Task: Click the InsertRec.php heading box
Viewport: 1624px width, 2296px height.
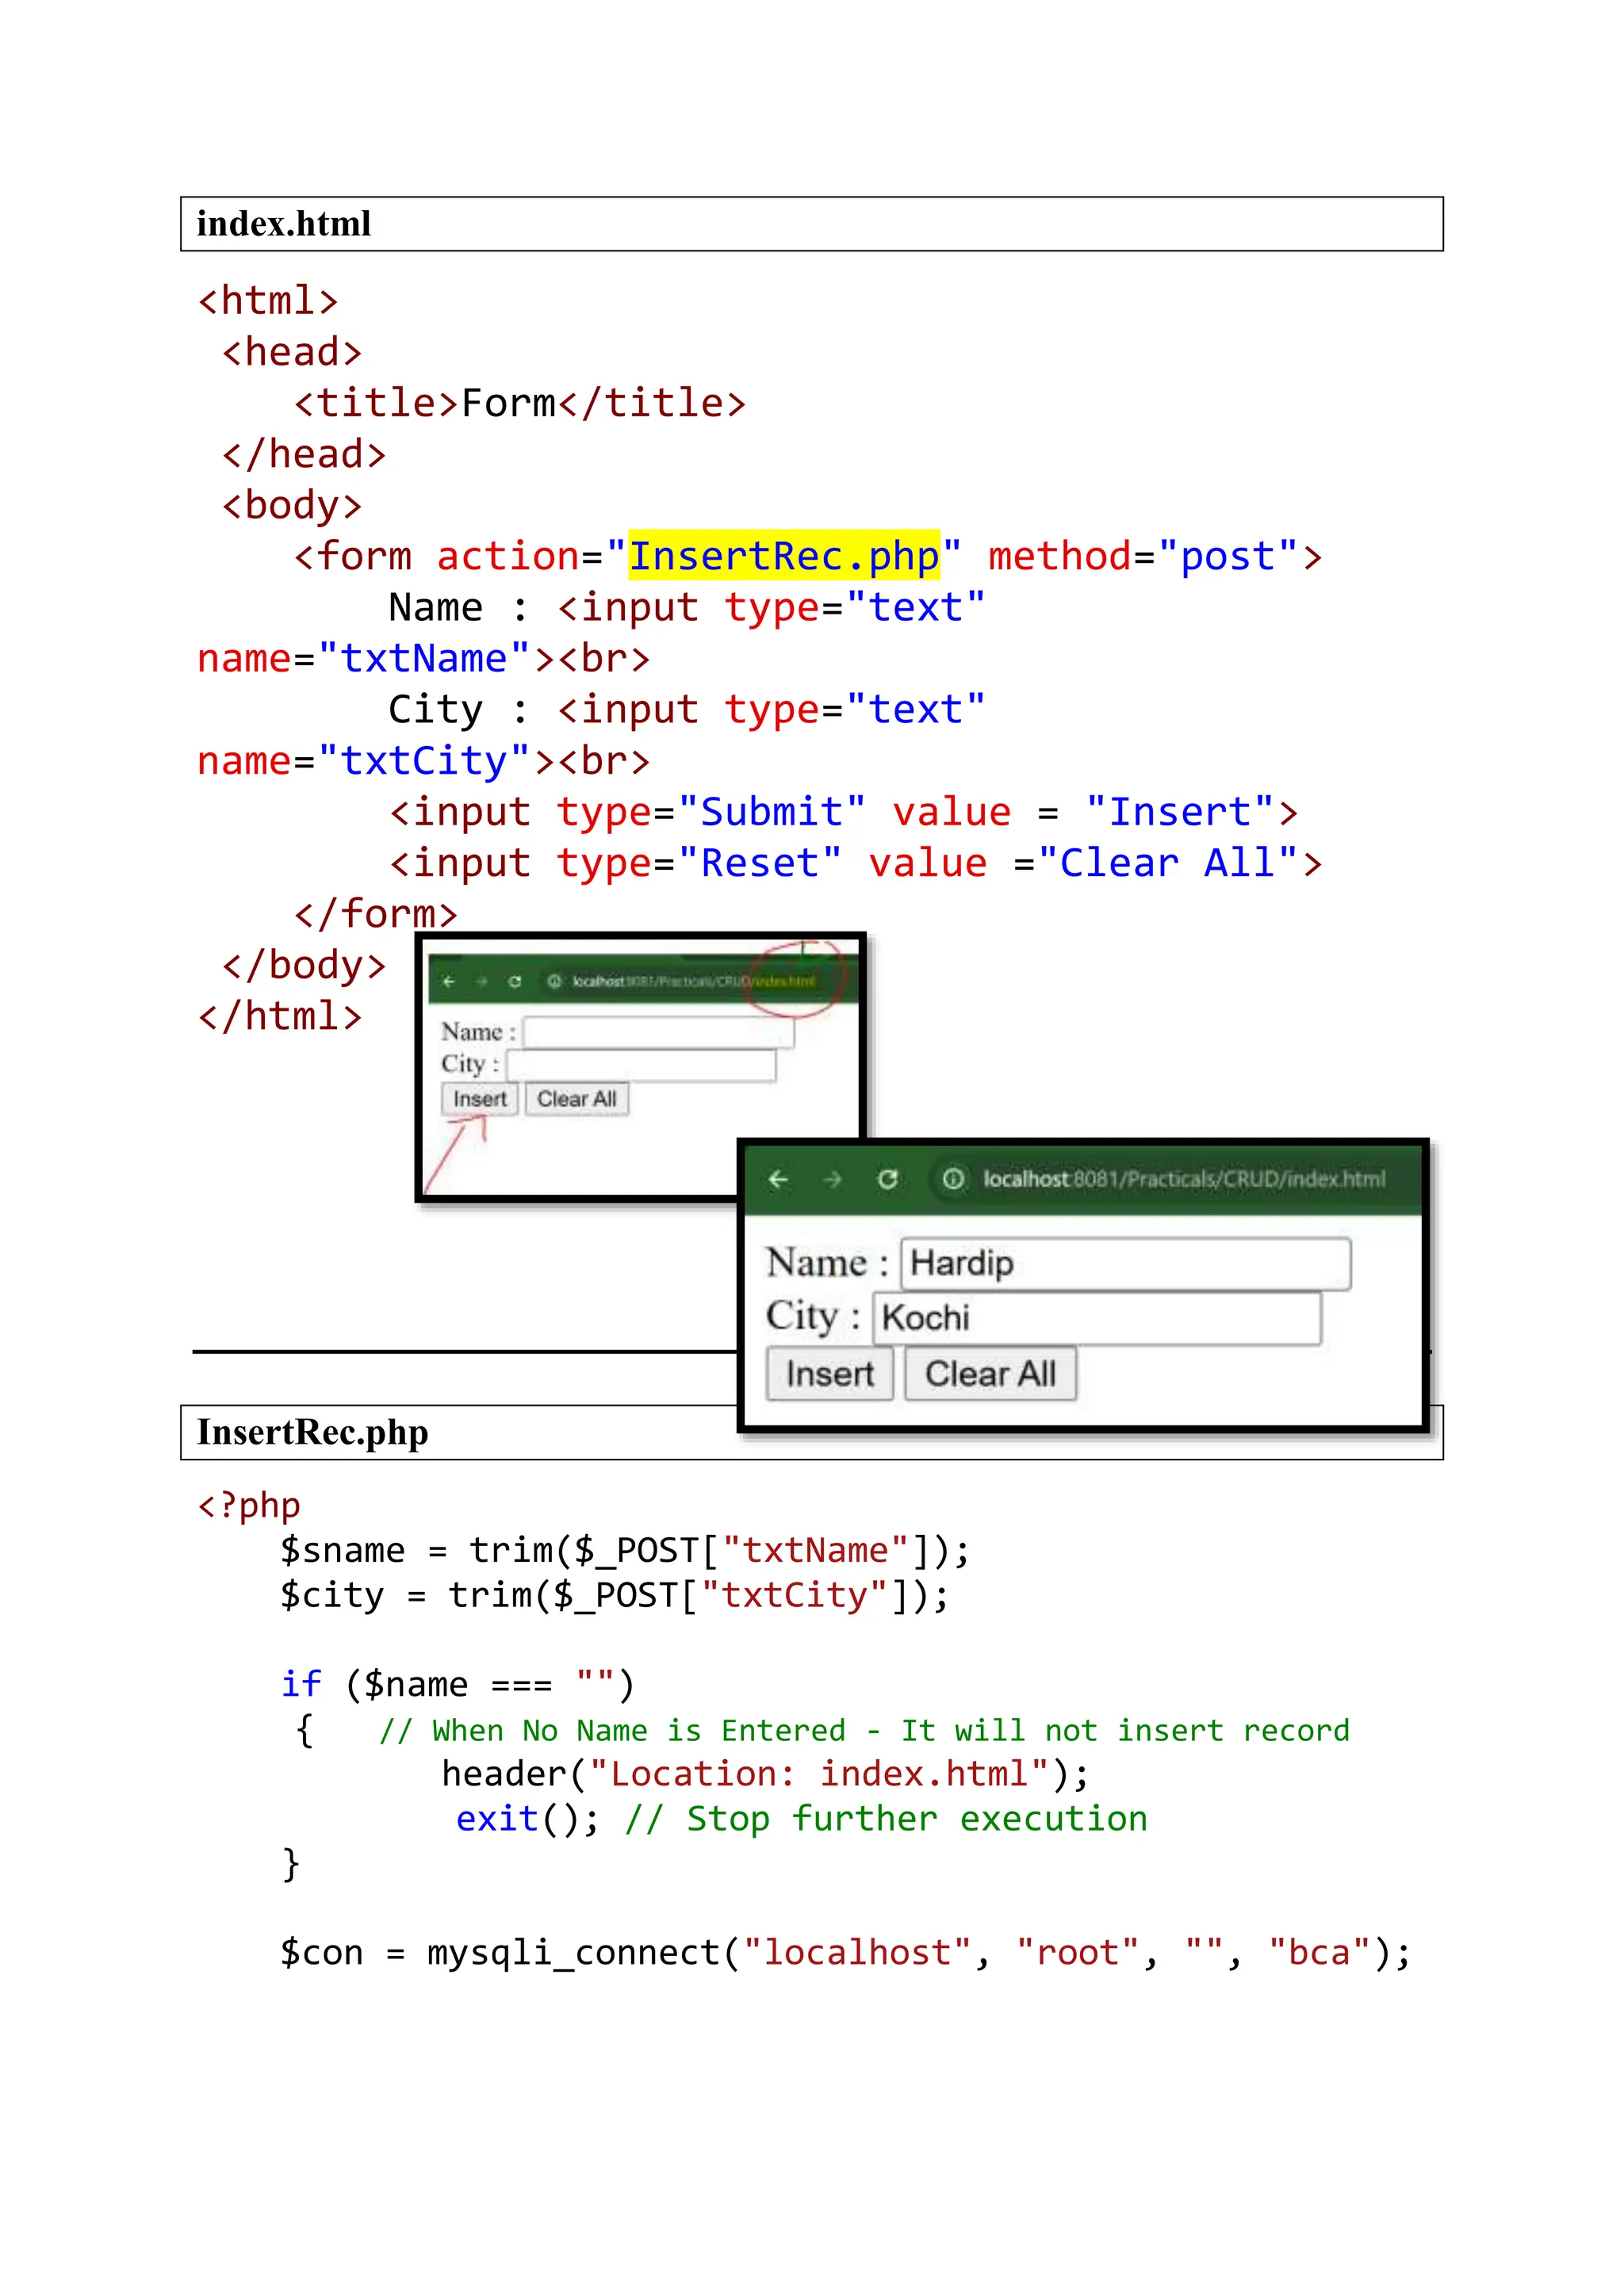Action: click(460, 1433)
